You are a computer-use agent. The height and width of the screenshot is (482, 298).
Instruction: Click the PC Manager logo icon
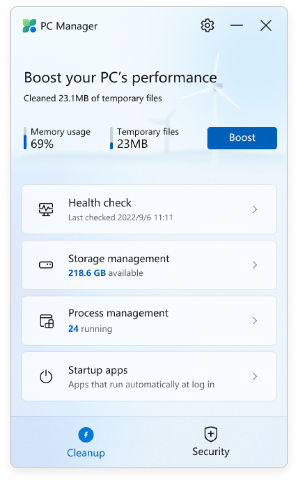pyautogui.click(x=28, y=26)
